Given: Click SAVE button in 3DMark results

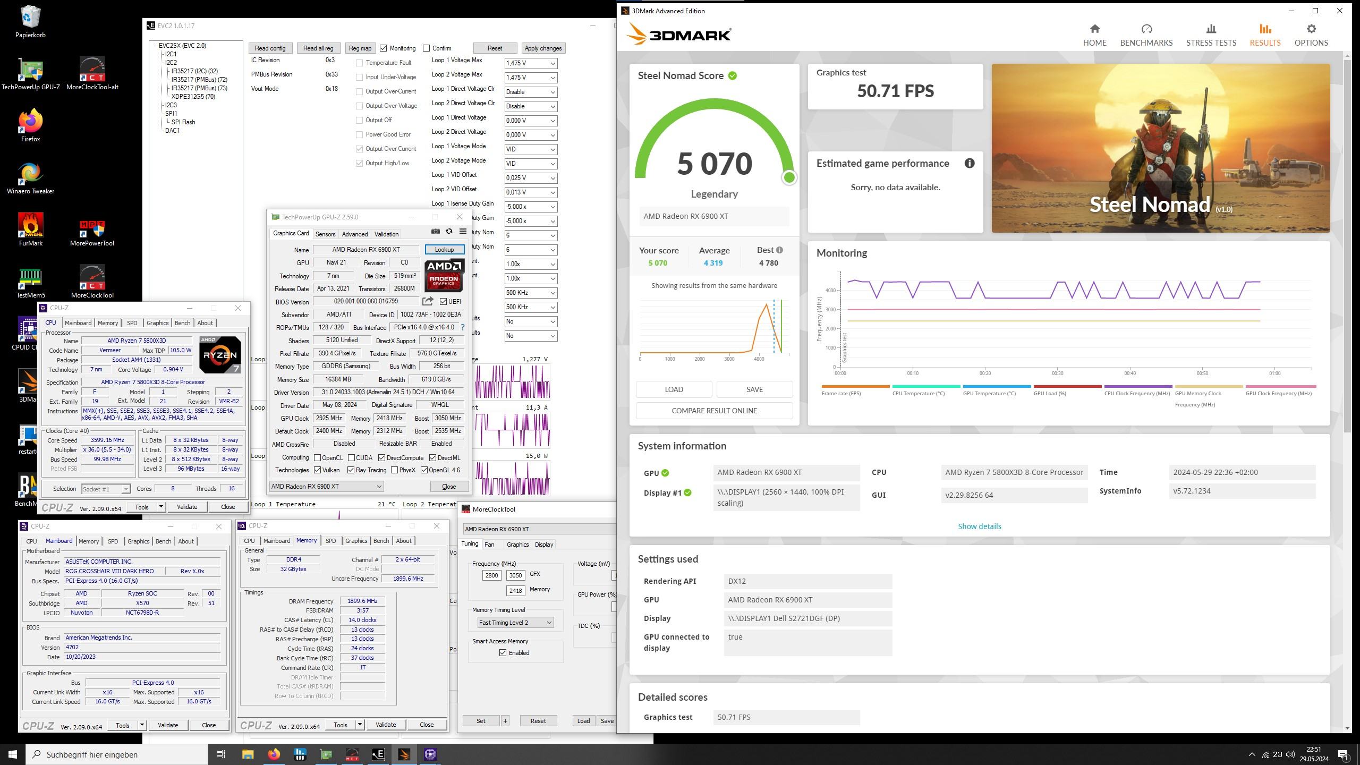Looking at the screenshot, I should tap(754, 389).
